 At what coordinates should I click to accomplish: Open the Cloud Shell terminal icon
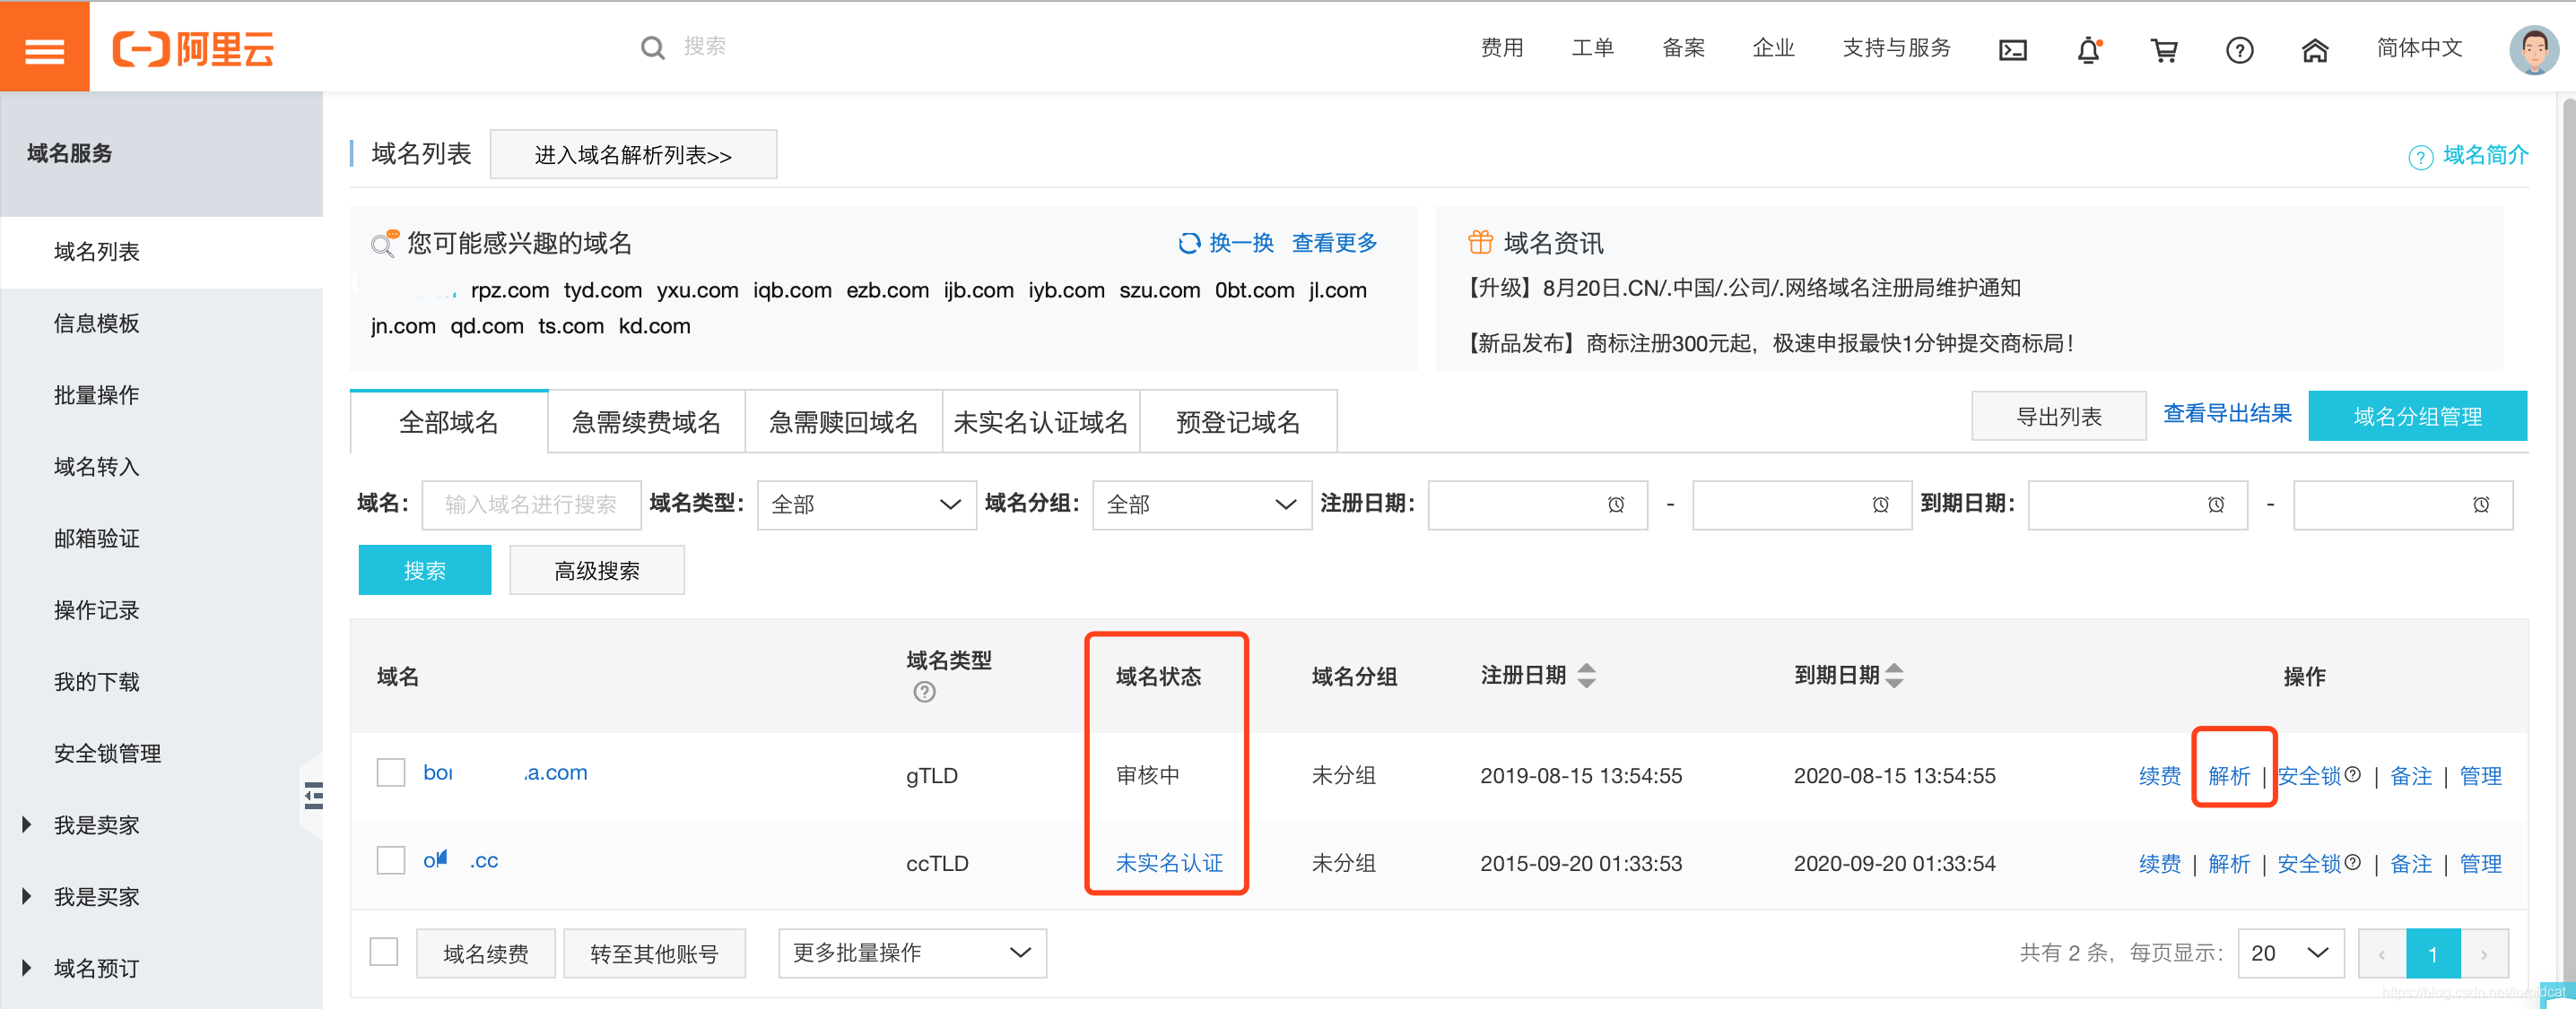click(2012, 49)
